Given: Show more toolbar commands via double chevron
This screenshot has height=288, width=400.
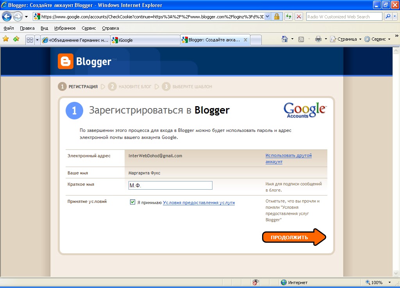Looking at the screenshot, I should [397, 36].
